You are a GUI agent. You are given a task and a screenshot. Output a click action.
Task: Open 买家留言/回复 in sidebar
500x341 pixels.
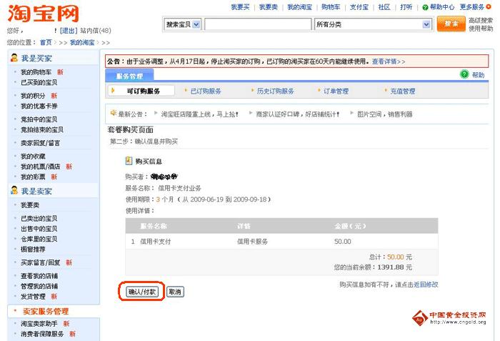click(40, 262)
